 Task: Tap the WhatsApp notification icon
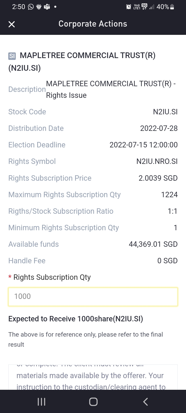coord(31,7)
